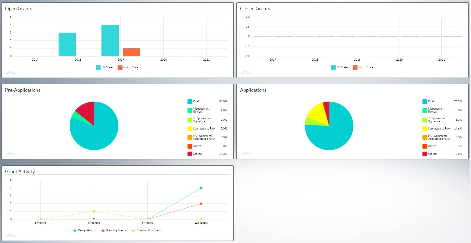Select the 2019 NY State bar
The height and width of the screenshot is (243, 471).
click(x=110, y=40)
